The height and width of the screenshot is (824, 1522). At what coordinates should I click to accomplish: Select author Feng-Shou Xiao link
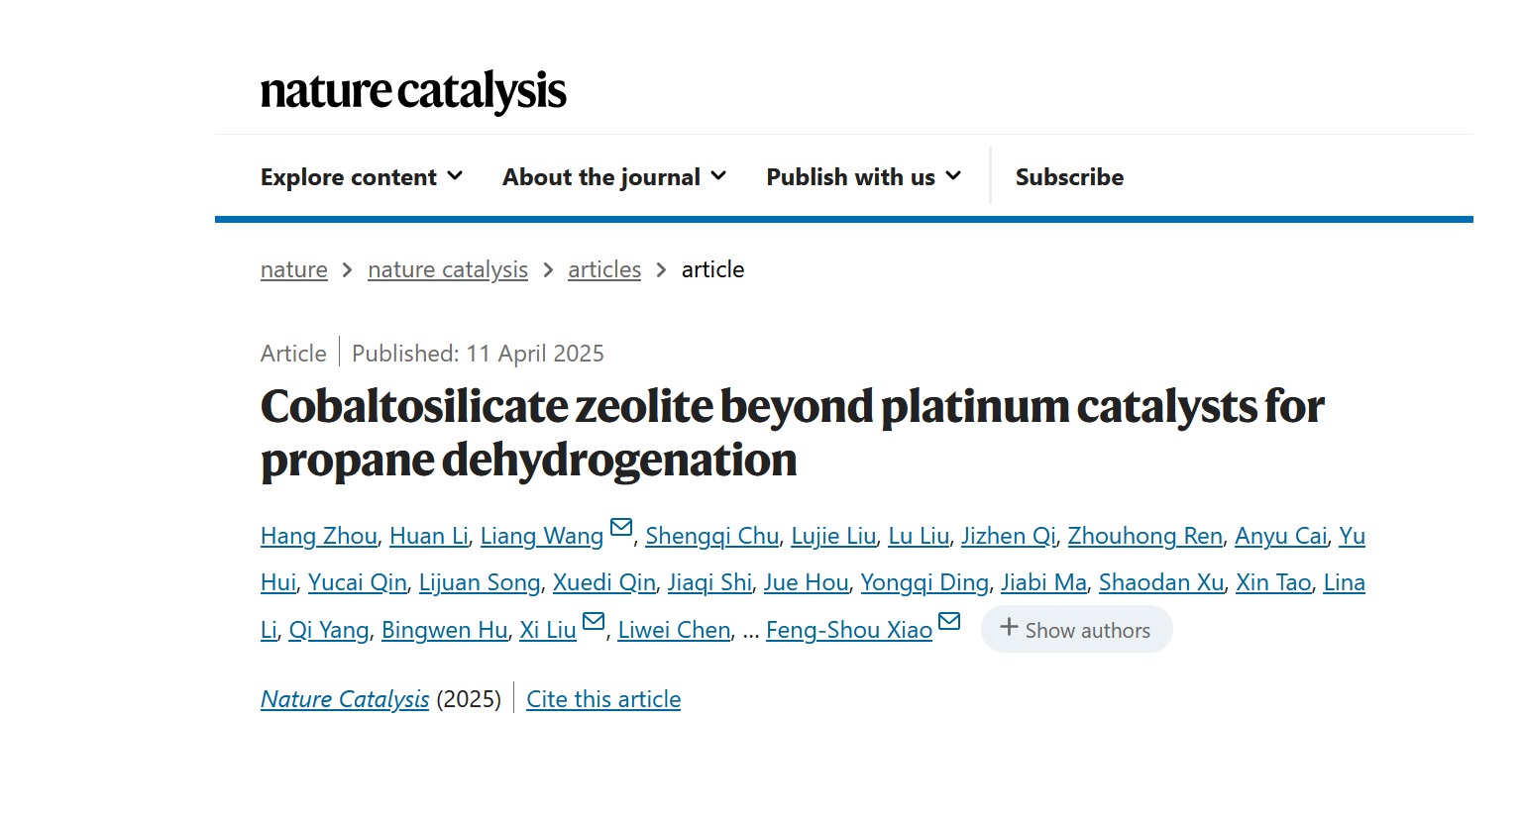tap(849, 630)
